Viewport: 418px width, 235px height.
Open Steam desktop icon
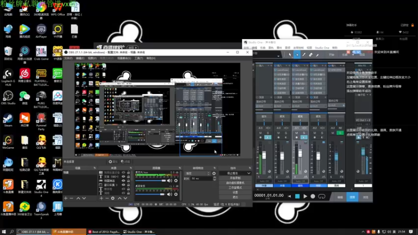coord(8,120)
